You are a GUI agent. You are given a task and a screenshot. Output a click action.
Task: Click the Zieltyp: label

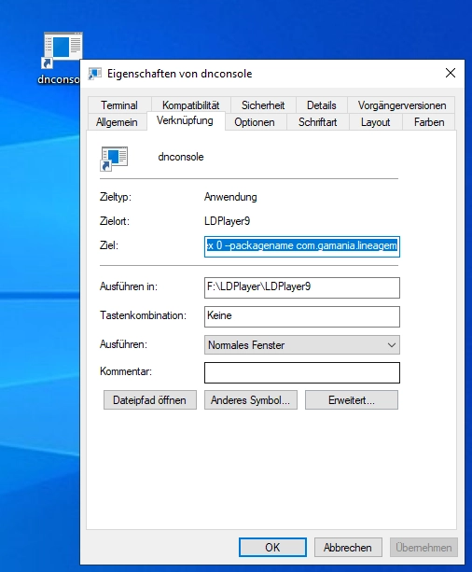point(116,197)
